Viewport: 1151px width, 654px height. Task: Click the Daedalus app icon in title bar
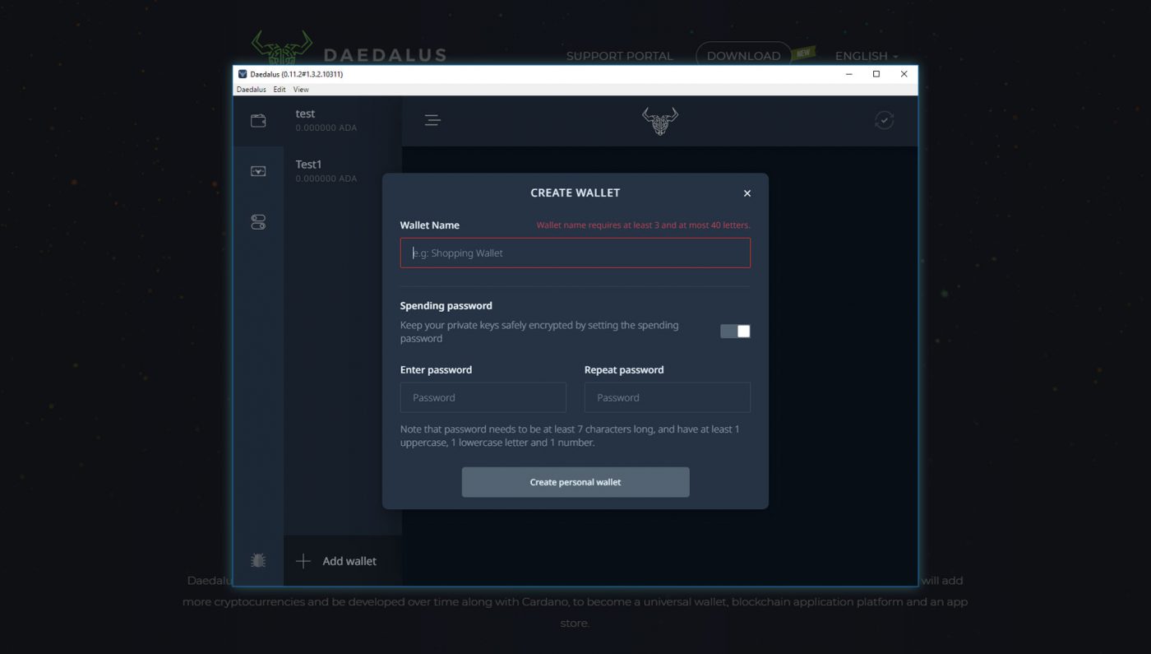243,74
